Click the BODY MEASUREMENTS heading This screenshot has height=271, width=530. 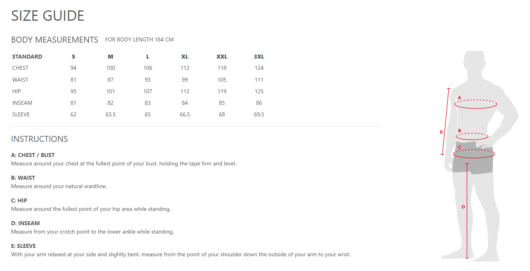coord(55,40)
